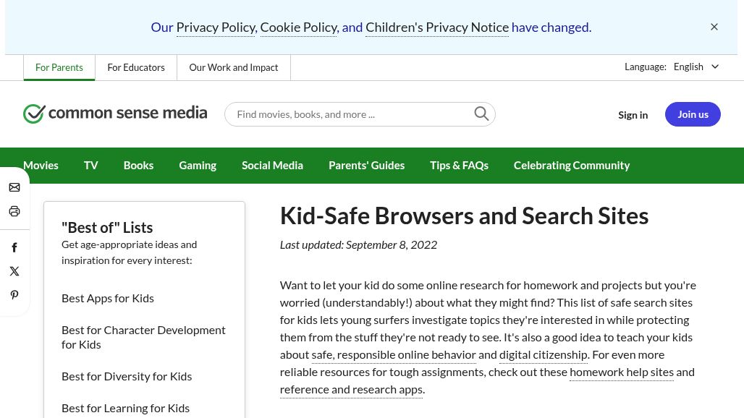
Task: Open the Parents' Guides menu
Action: point(366,166)
